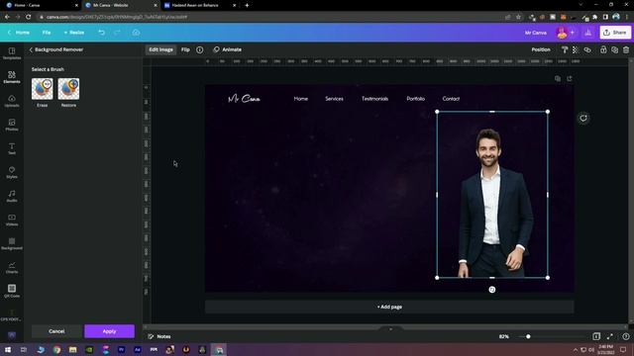Add a collaborator with plus icon
This screenshot has width=634, height=356.
click(573, 33)
